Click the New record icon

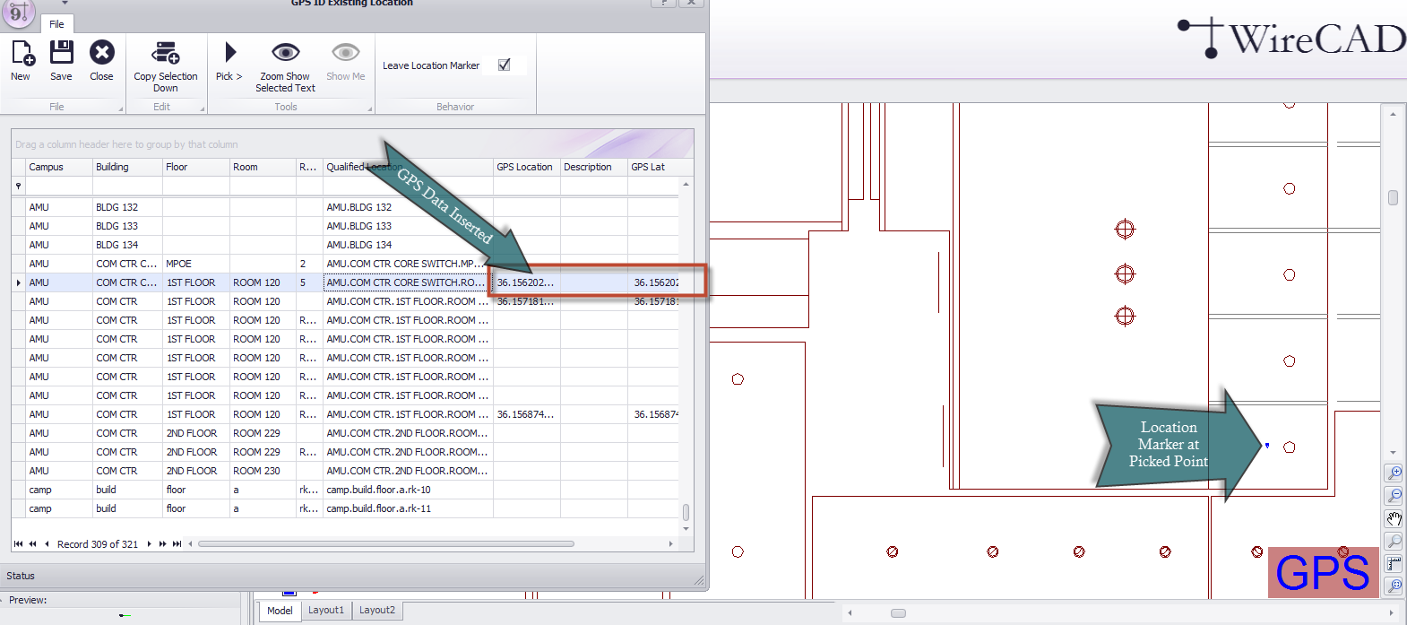pyautogui.click(x=22, y=53)
